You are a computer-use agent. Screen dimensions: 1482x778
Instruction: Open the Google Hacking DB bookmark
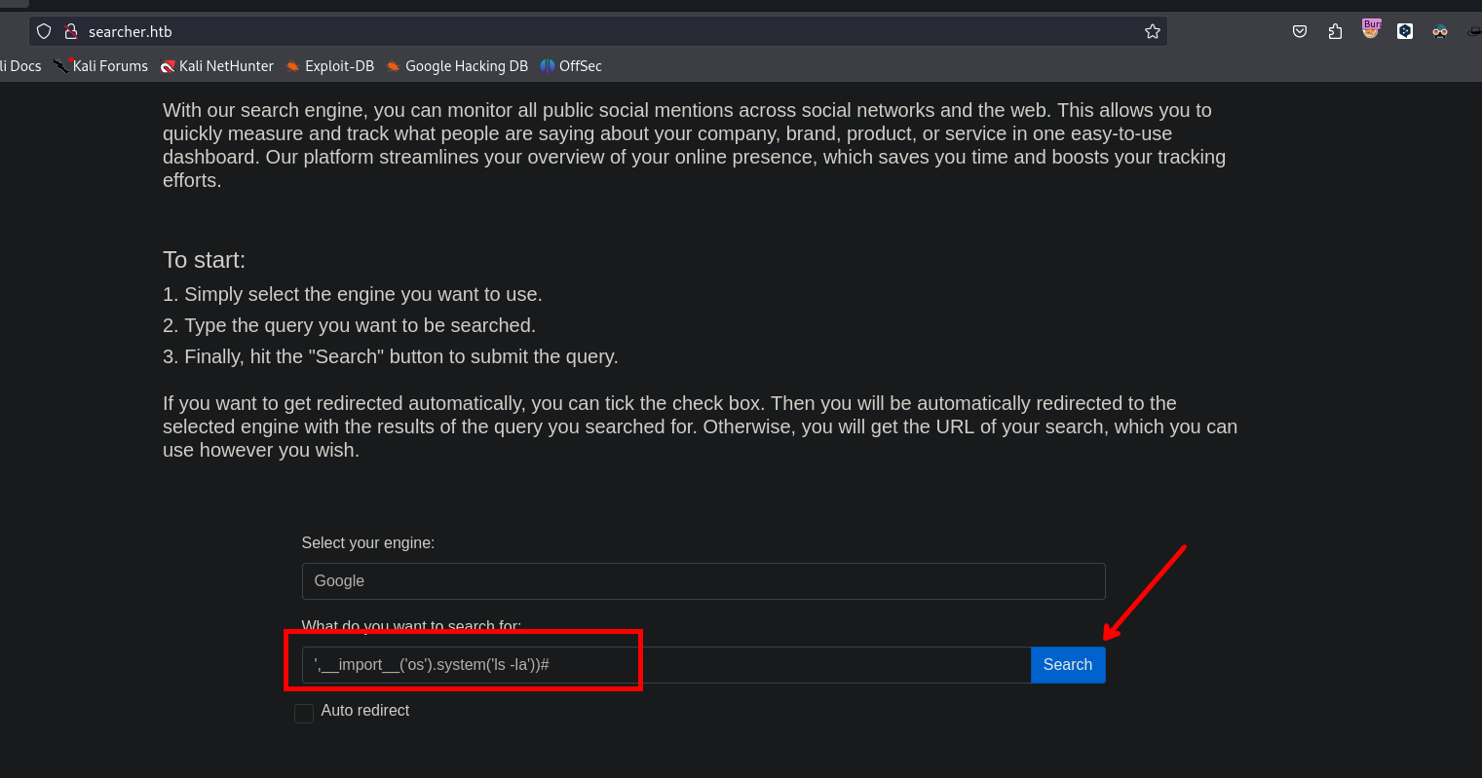tap(457, 66)
